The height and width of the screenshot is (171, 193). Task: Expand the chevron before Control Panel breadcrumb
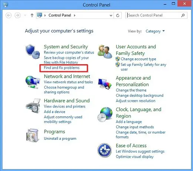coord(45,15)
